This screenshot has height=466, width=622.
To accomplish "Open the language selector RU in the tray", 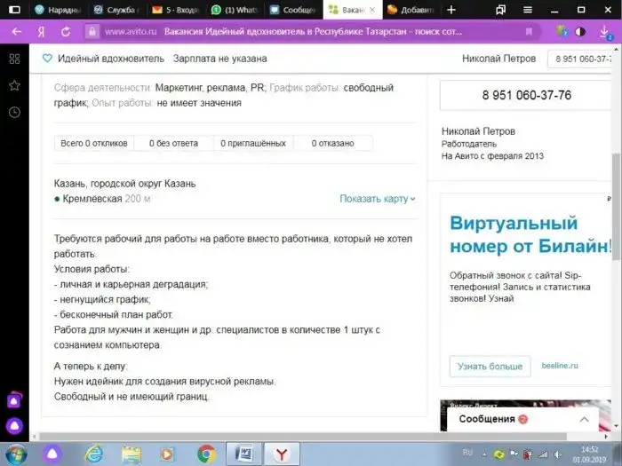I will (x=467, y=451).
